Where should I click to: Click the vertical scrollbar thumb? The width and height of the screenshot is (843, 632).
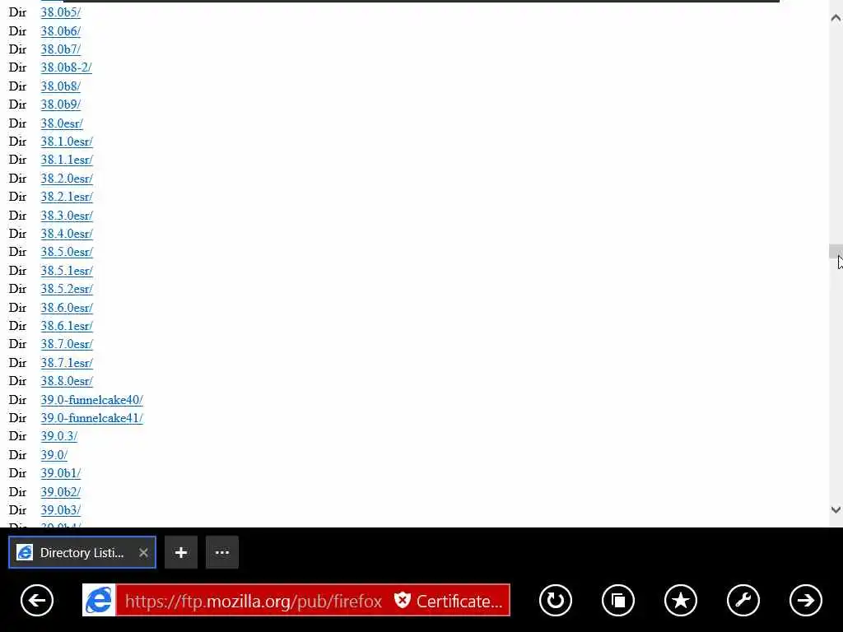(x=836, y=251)
